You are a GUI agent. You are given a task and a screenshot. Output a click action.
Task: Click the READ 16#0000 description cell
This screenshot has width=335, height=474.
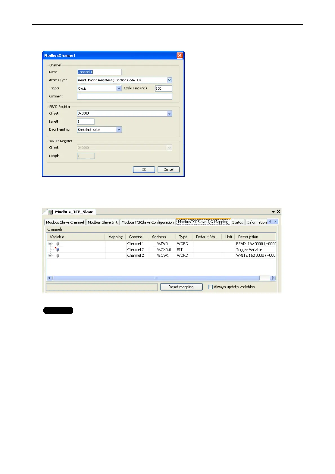(x=256, y=244)
